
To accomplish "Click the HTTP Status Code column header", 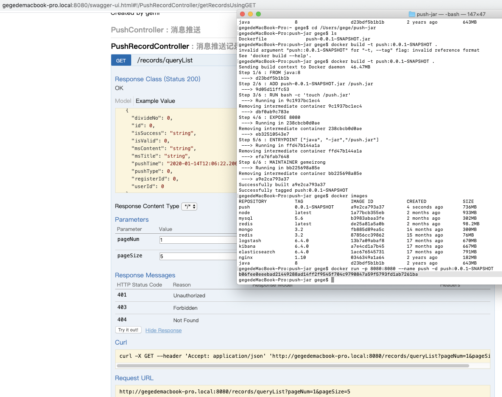I will [139, 285].
